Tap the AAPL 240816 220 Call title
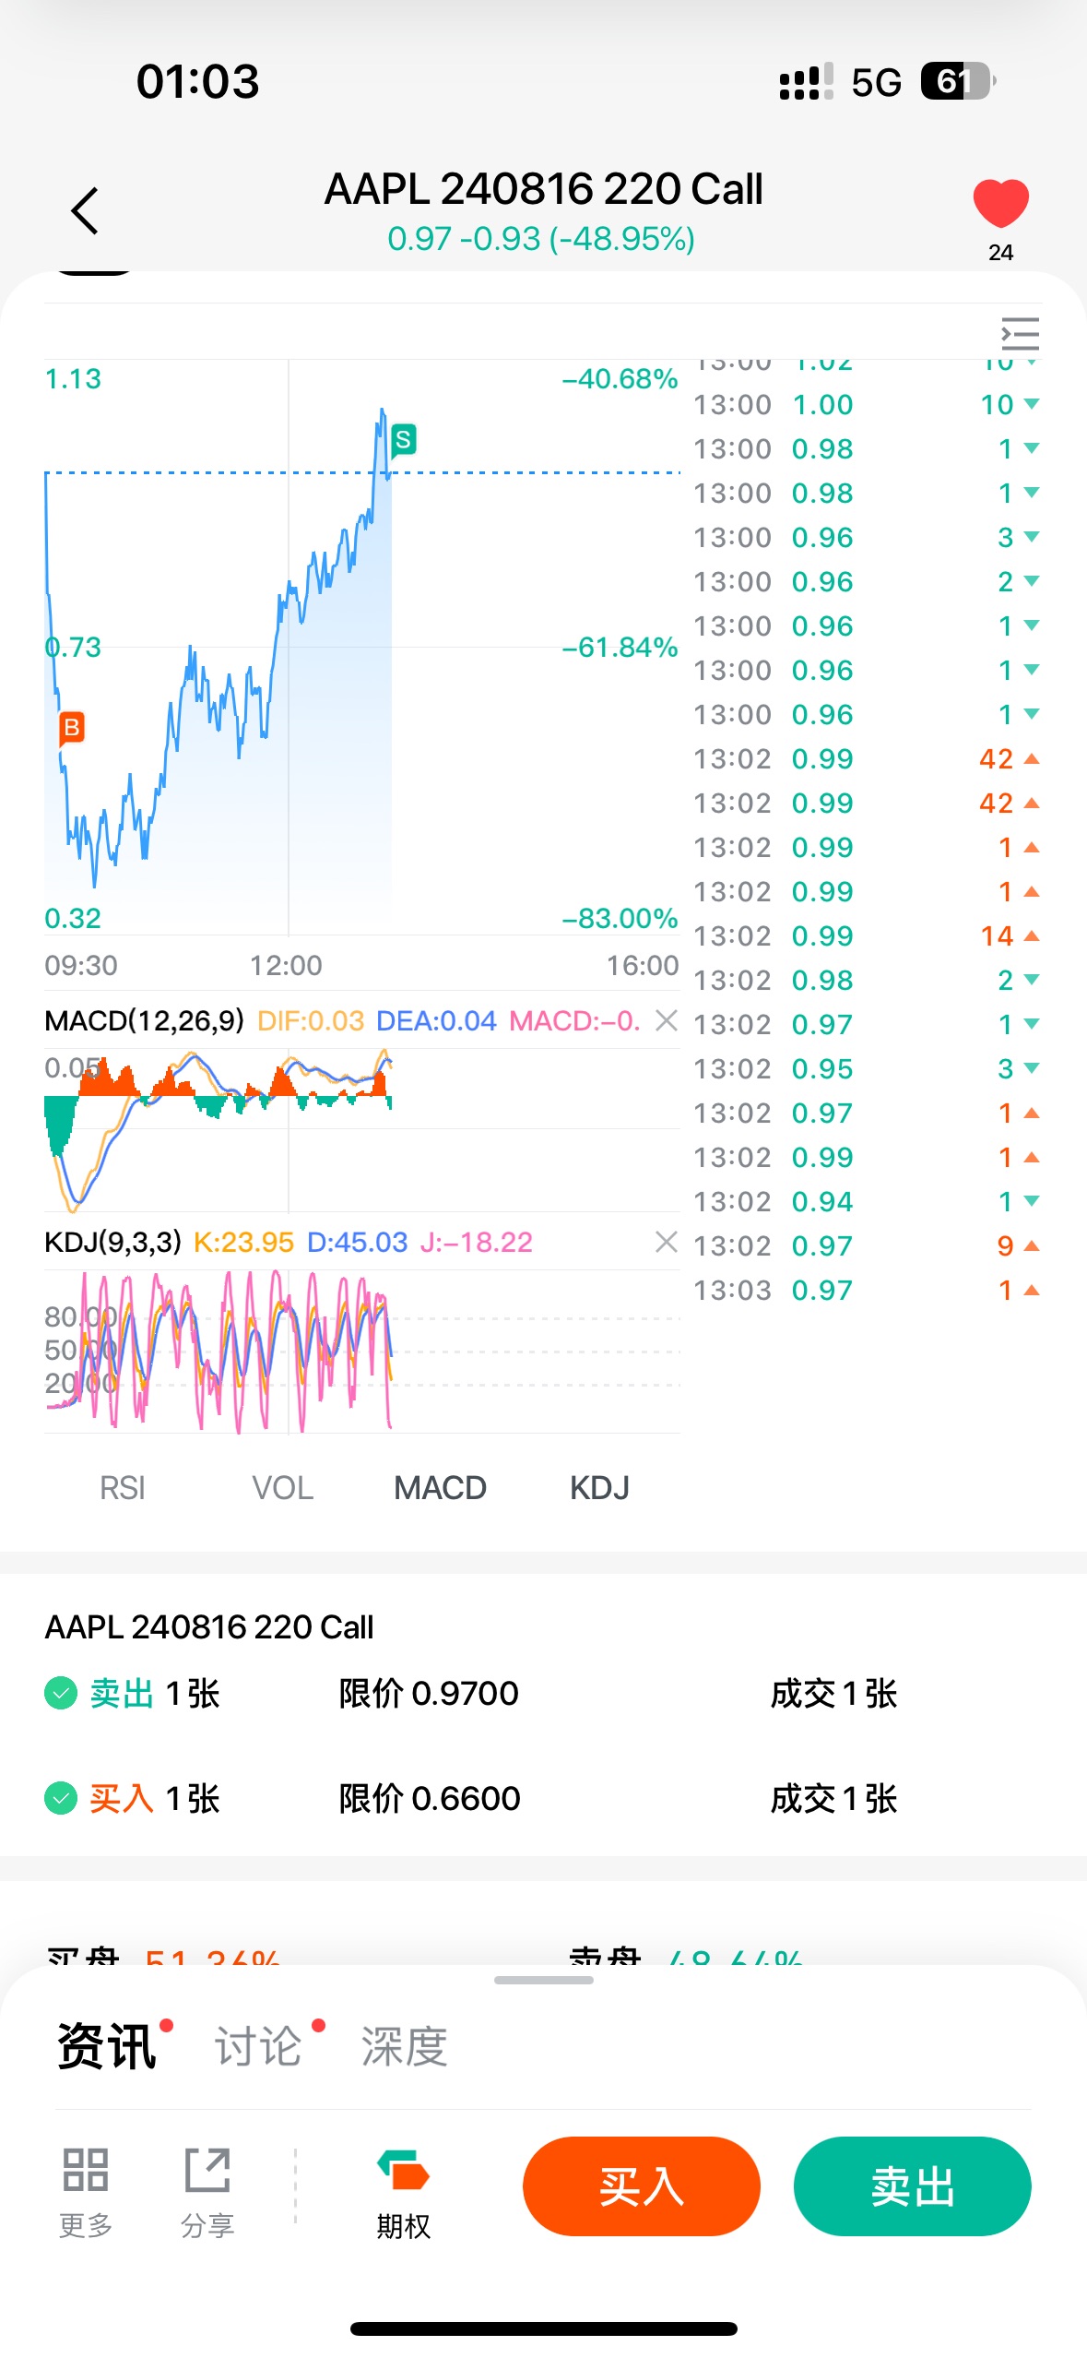1087x2358 pixels. click(x=543, y=189)
